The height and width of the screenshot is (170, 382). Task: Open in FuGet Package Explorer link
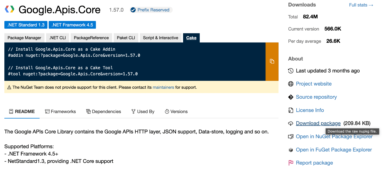coord(334,150)
